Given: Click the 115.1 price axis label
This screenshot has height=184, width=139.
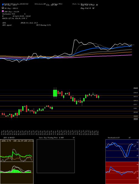Looking at the screenshot, I should 135,105.
